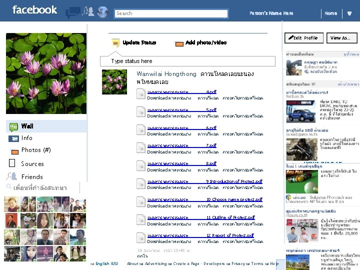The height and width of the screenshot is (270, 360).
Task: Open the Create a Page footer link
Action: pos(186,263)
